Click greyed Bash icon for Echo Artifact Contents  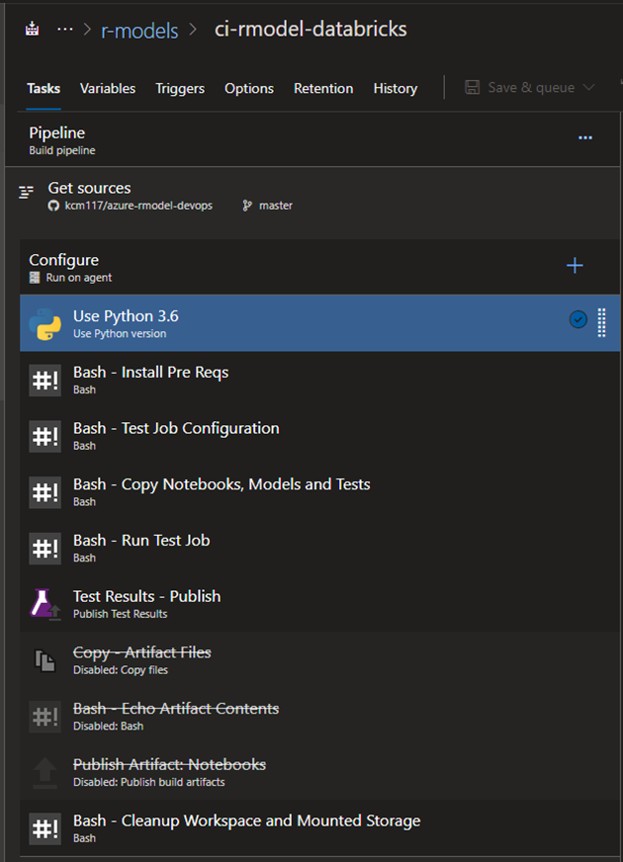click(x=45, y=717)
